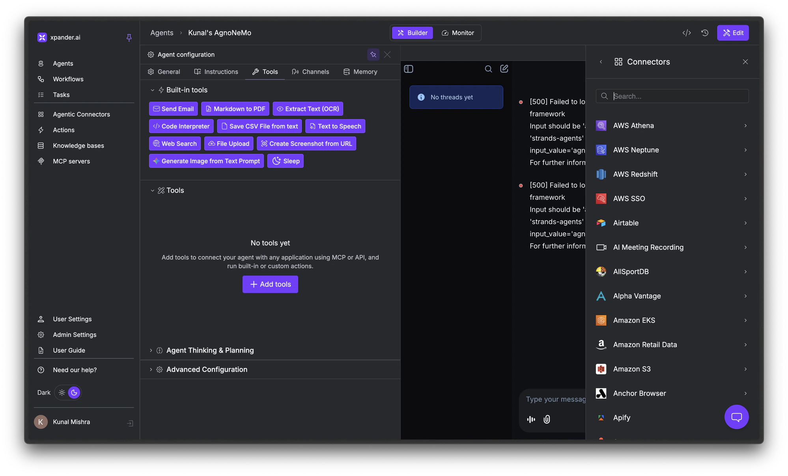Open the support chat bubble
The height and width of the screenshot is (476, 788).
click(736, 417)
